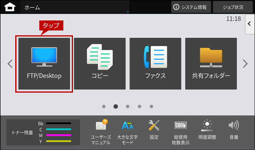Click the C cyan toner level bar
255x150 pixels.
[59, 129]
